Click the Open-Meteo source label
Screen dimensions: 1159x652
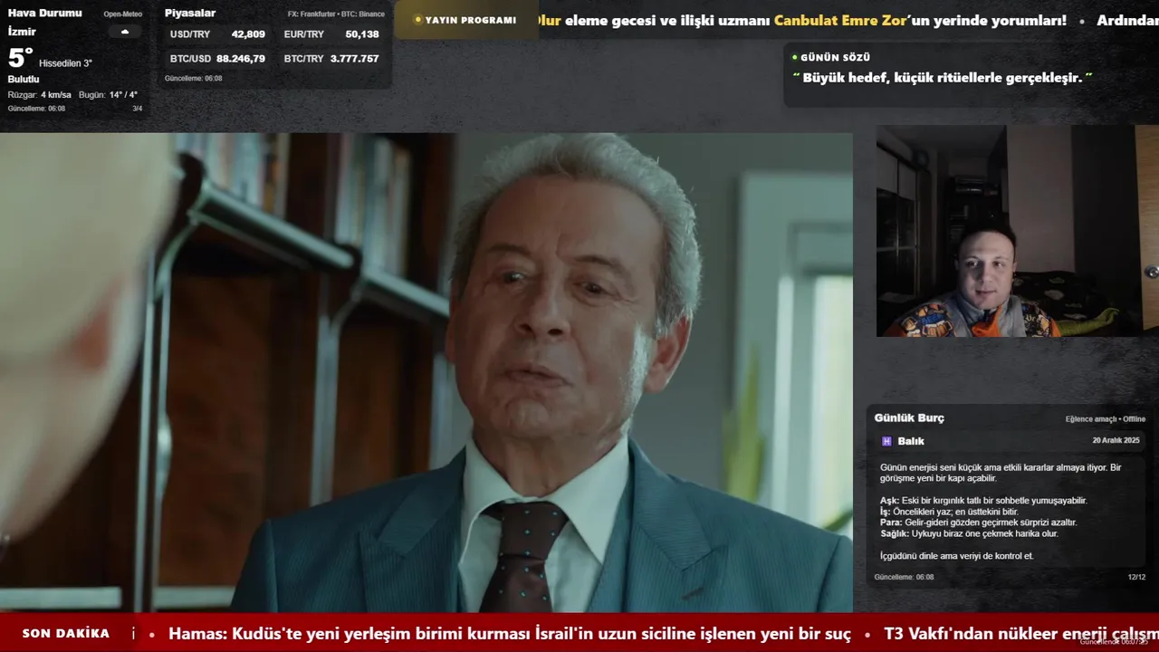(122, 14)
